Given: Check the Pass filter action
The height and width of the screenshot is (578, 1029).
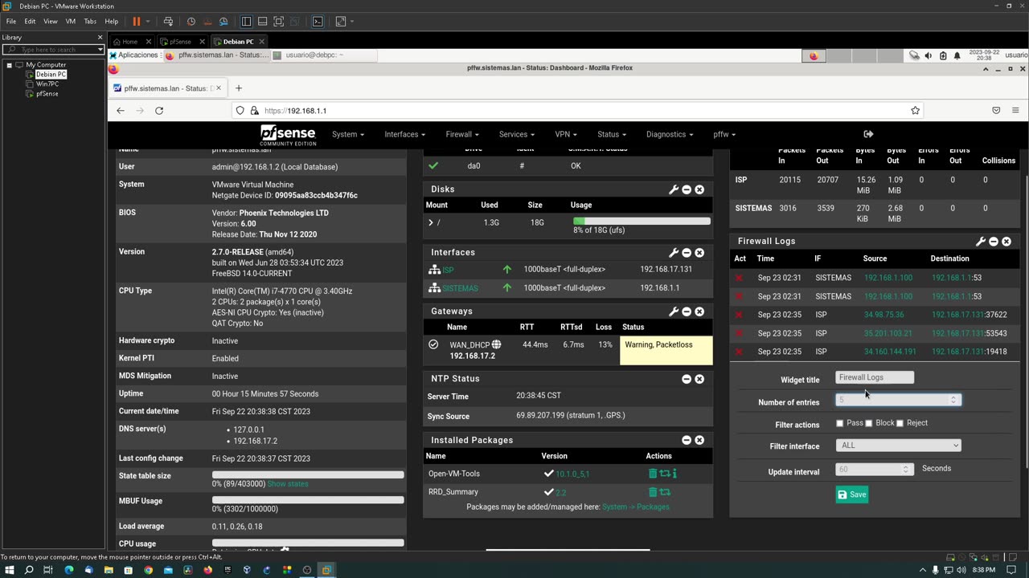Looking at the screenshot, I should coord(839,423).
